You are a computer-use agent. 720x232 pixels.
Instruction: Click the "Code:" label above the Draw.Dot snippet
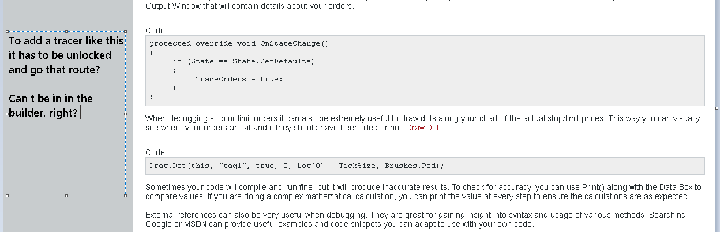pos(156,152)
